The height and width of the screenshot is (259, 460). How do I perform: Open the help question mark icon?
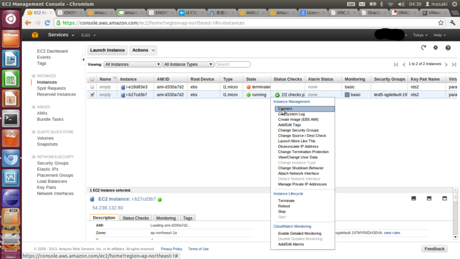pos(448,48)
